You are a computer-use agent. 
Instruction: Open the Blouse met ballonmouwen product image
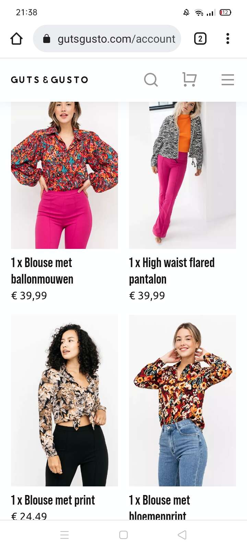(x=64, y=175)
